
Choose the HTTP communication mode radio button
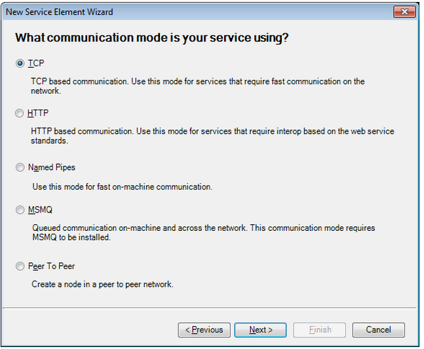click(x=19, y=113)
